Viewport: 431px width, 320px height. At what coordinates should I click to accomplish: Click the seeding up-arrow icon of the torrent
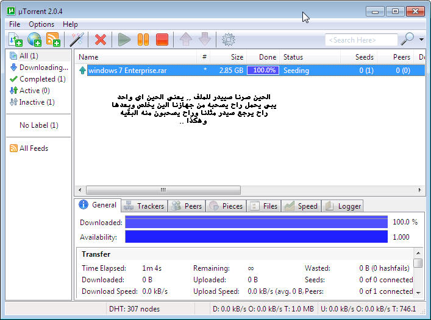coord(82,71)
